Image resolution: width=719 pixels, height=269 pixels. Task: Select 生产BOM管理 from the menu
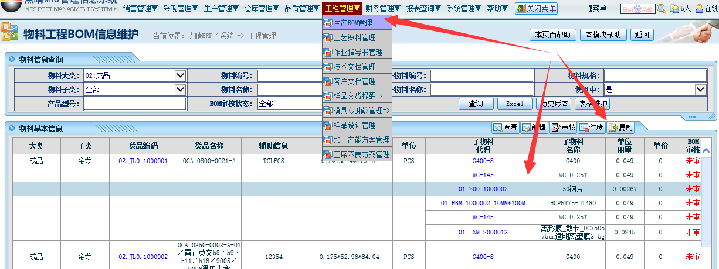tap(352, 23)
